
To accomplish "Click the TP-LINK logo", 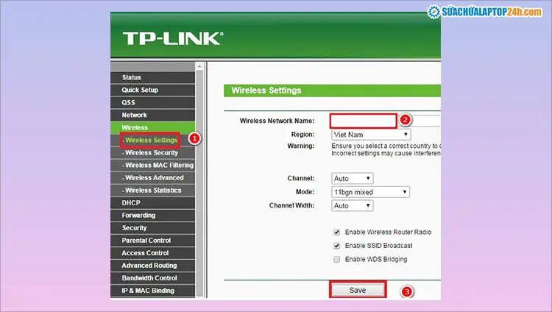I will [x=173, y=38].
